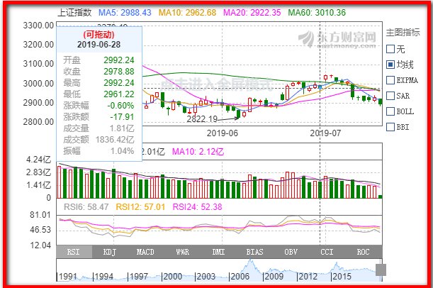Uncheck the 均线 moving average checkbox
The image size is (433, 288).
point(390,65)
